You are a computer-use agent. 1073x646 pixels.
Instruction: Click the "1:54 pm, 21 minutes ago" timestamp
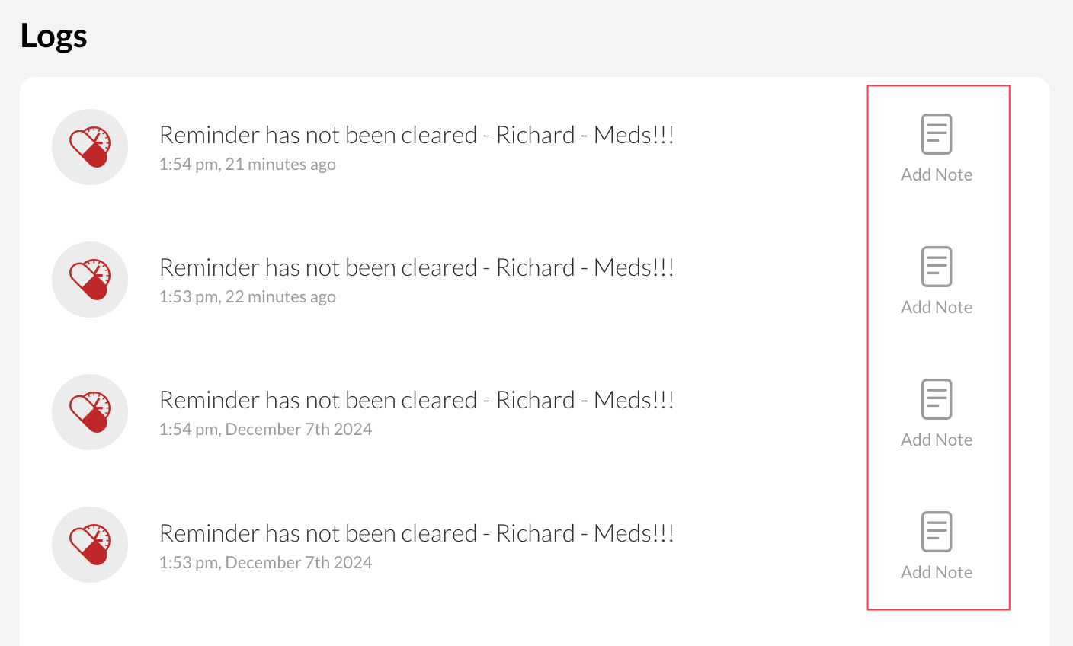pyautogui.click(x=247, y=165)
